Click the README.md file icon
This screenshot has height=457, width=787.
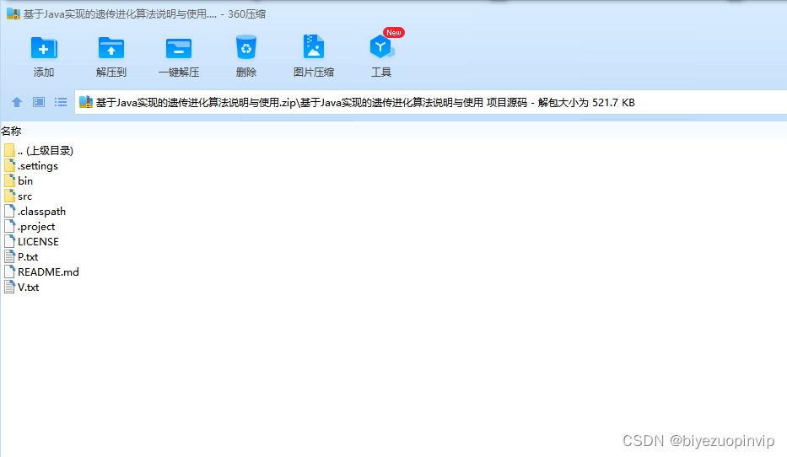(9, 272)
